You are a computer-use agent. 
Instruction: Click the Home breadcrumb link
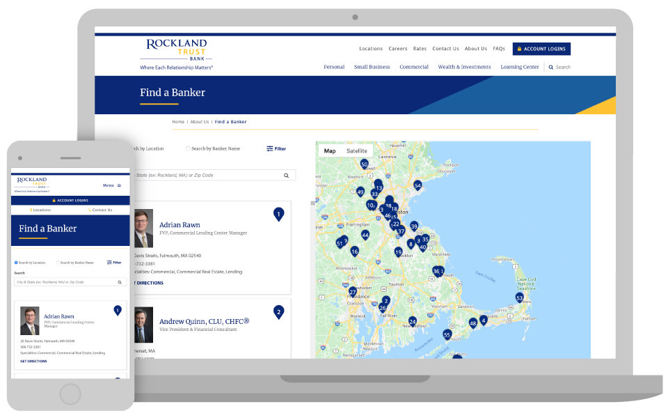click(x=178, y=122)
